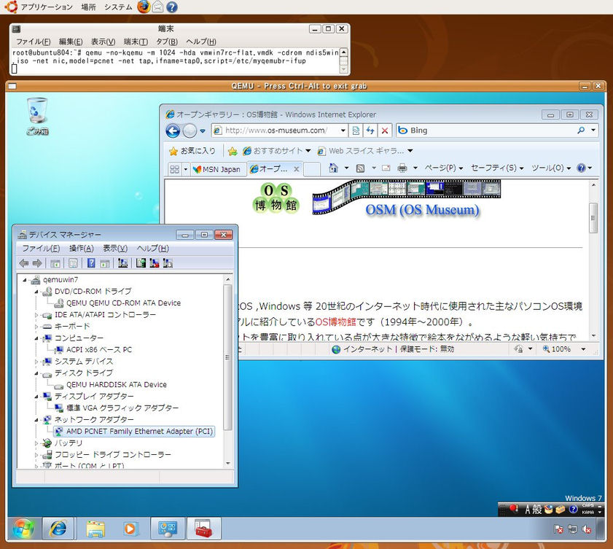613x549 pixels.
Task: Click the Web Slice Gallery link
Action: pyautogui.click(x=364, y=151)
